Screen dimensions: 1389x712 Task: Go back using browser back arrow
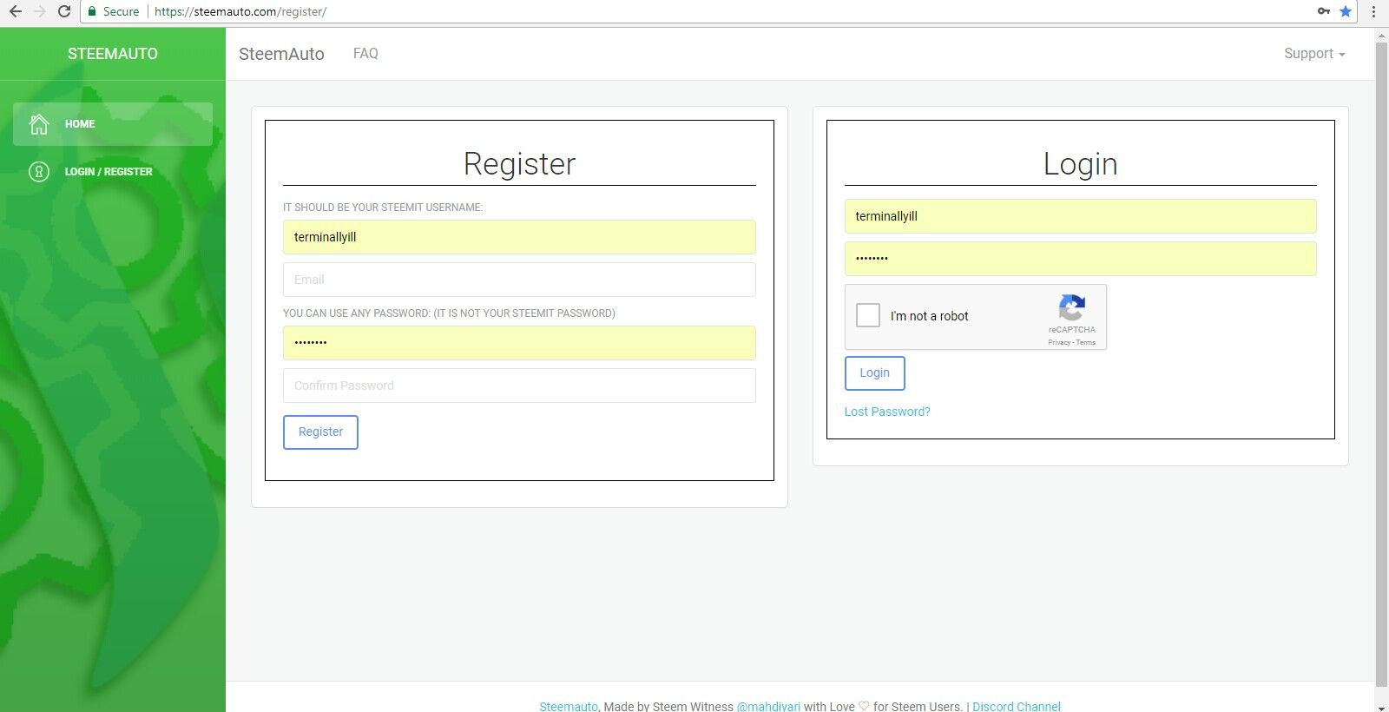click(15, 11)
